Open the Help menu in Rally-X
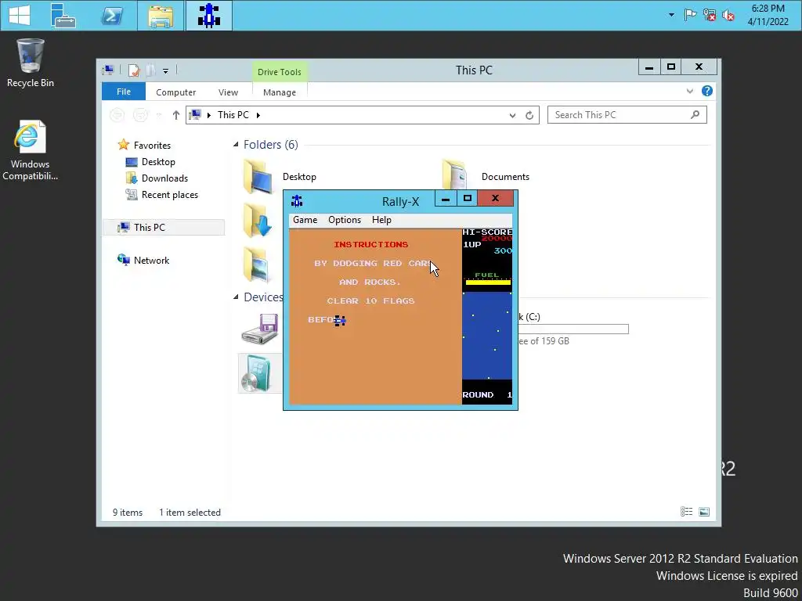802x601 pixels. coord(381,220)
